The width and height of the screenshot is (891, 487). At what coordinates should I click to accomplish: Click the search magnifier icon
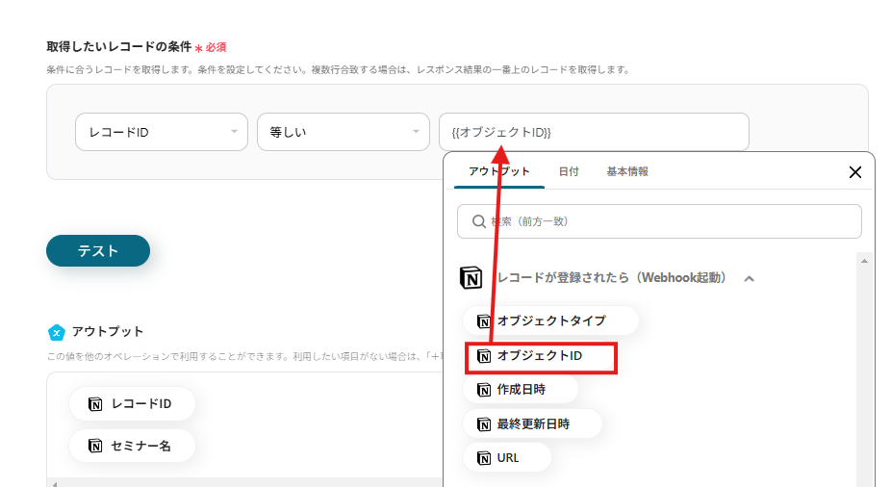coord(479,221)
